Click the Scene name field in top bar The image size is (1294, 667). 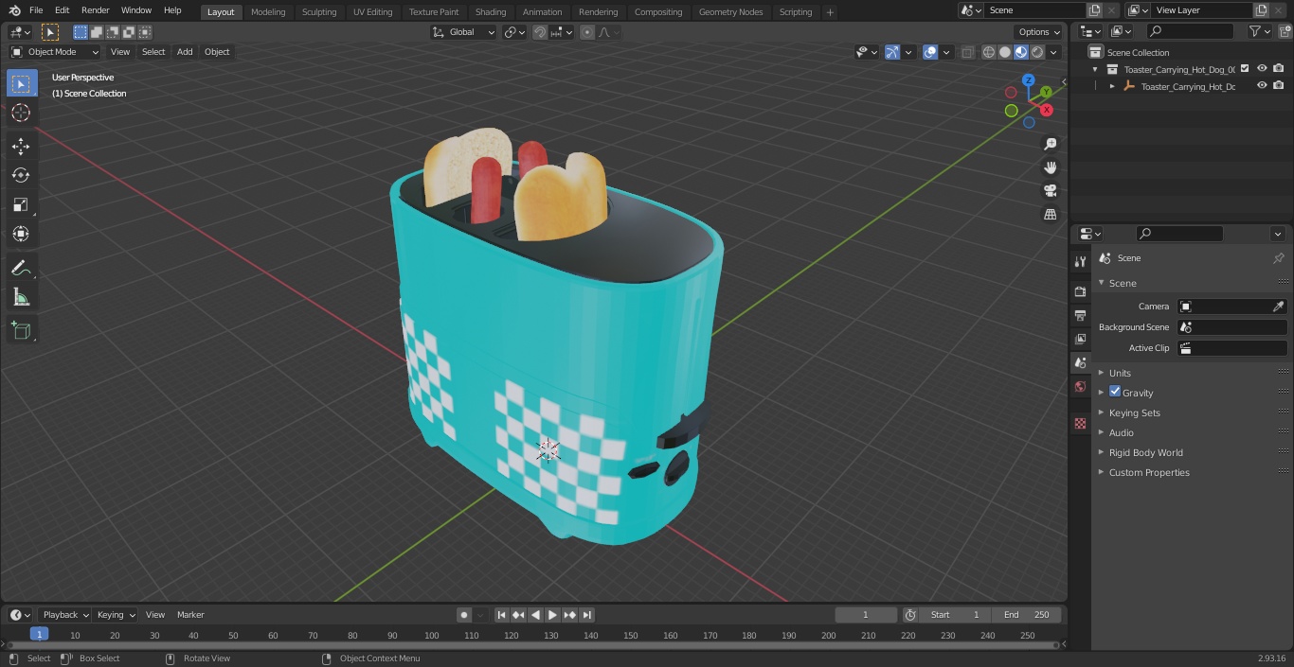(1035, 10)
